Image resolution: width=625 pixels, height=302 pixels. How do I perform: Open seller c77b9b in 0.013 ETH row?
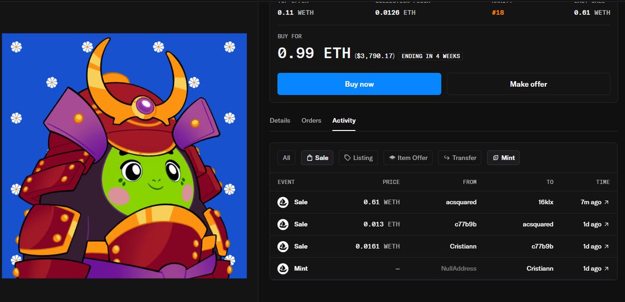pyautogui.click(x=466, y=225)
